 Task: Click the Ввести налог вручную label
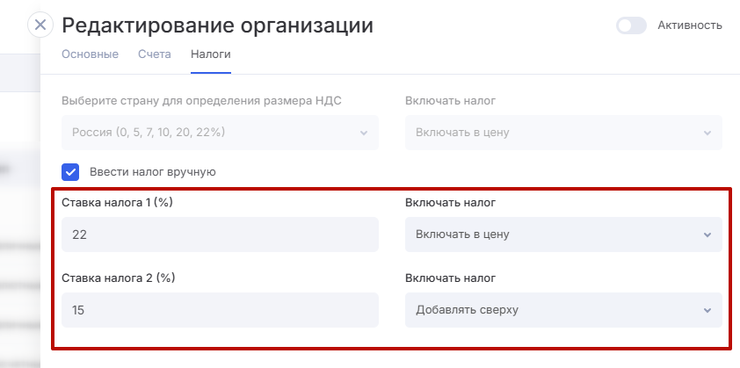(152, 172)
